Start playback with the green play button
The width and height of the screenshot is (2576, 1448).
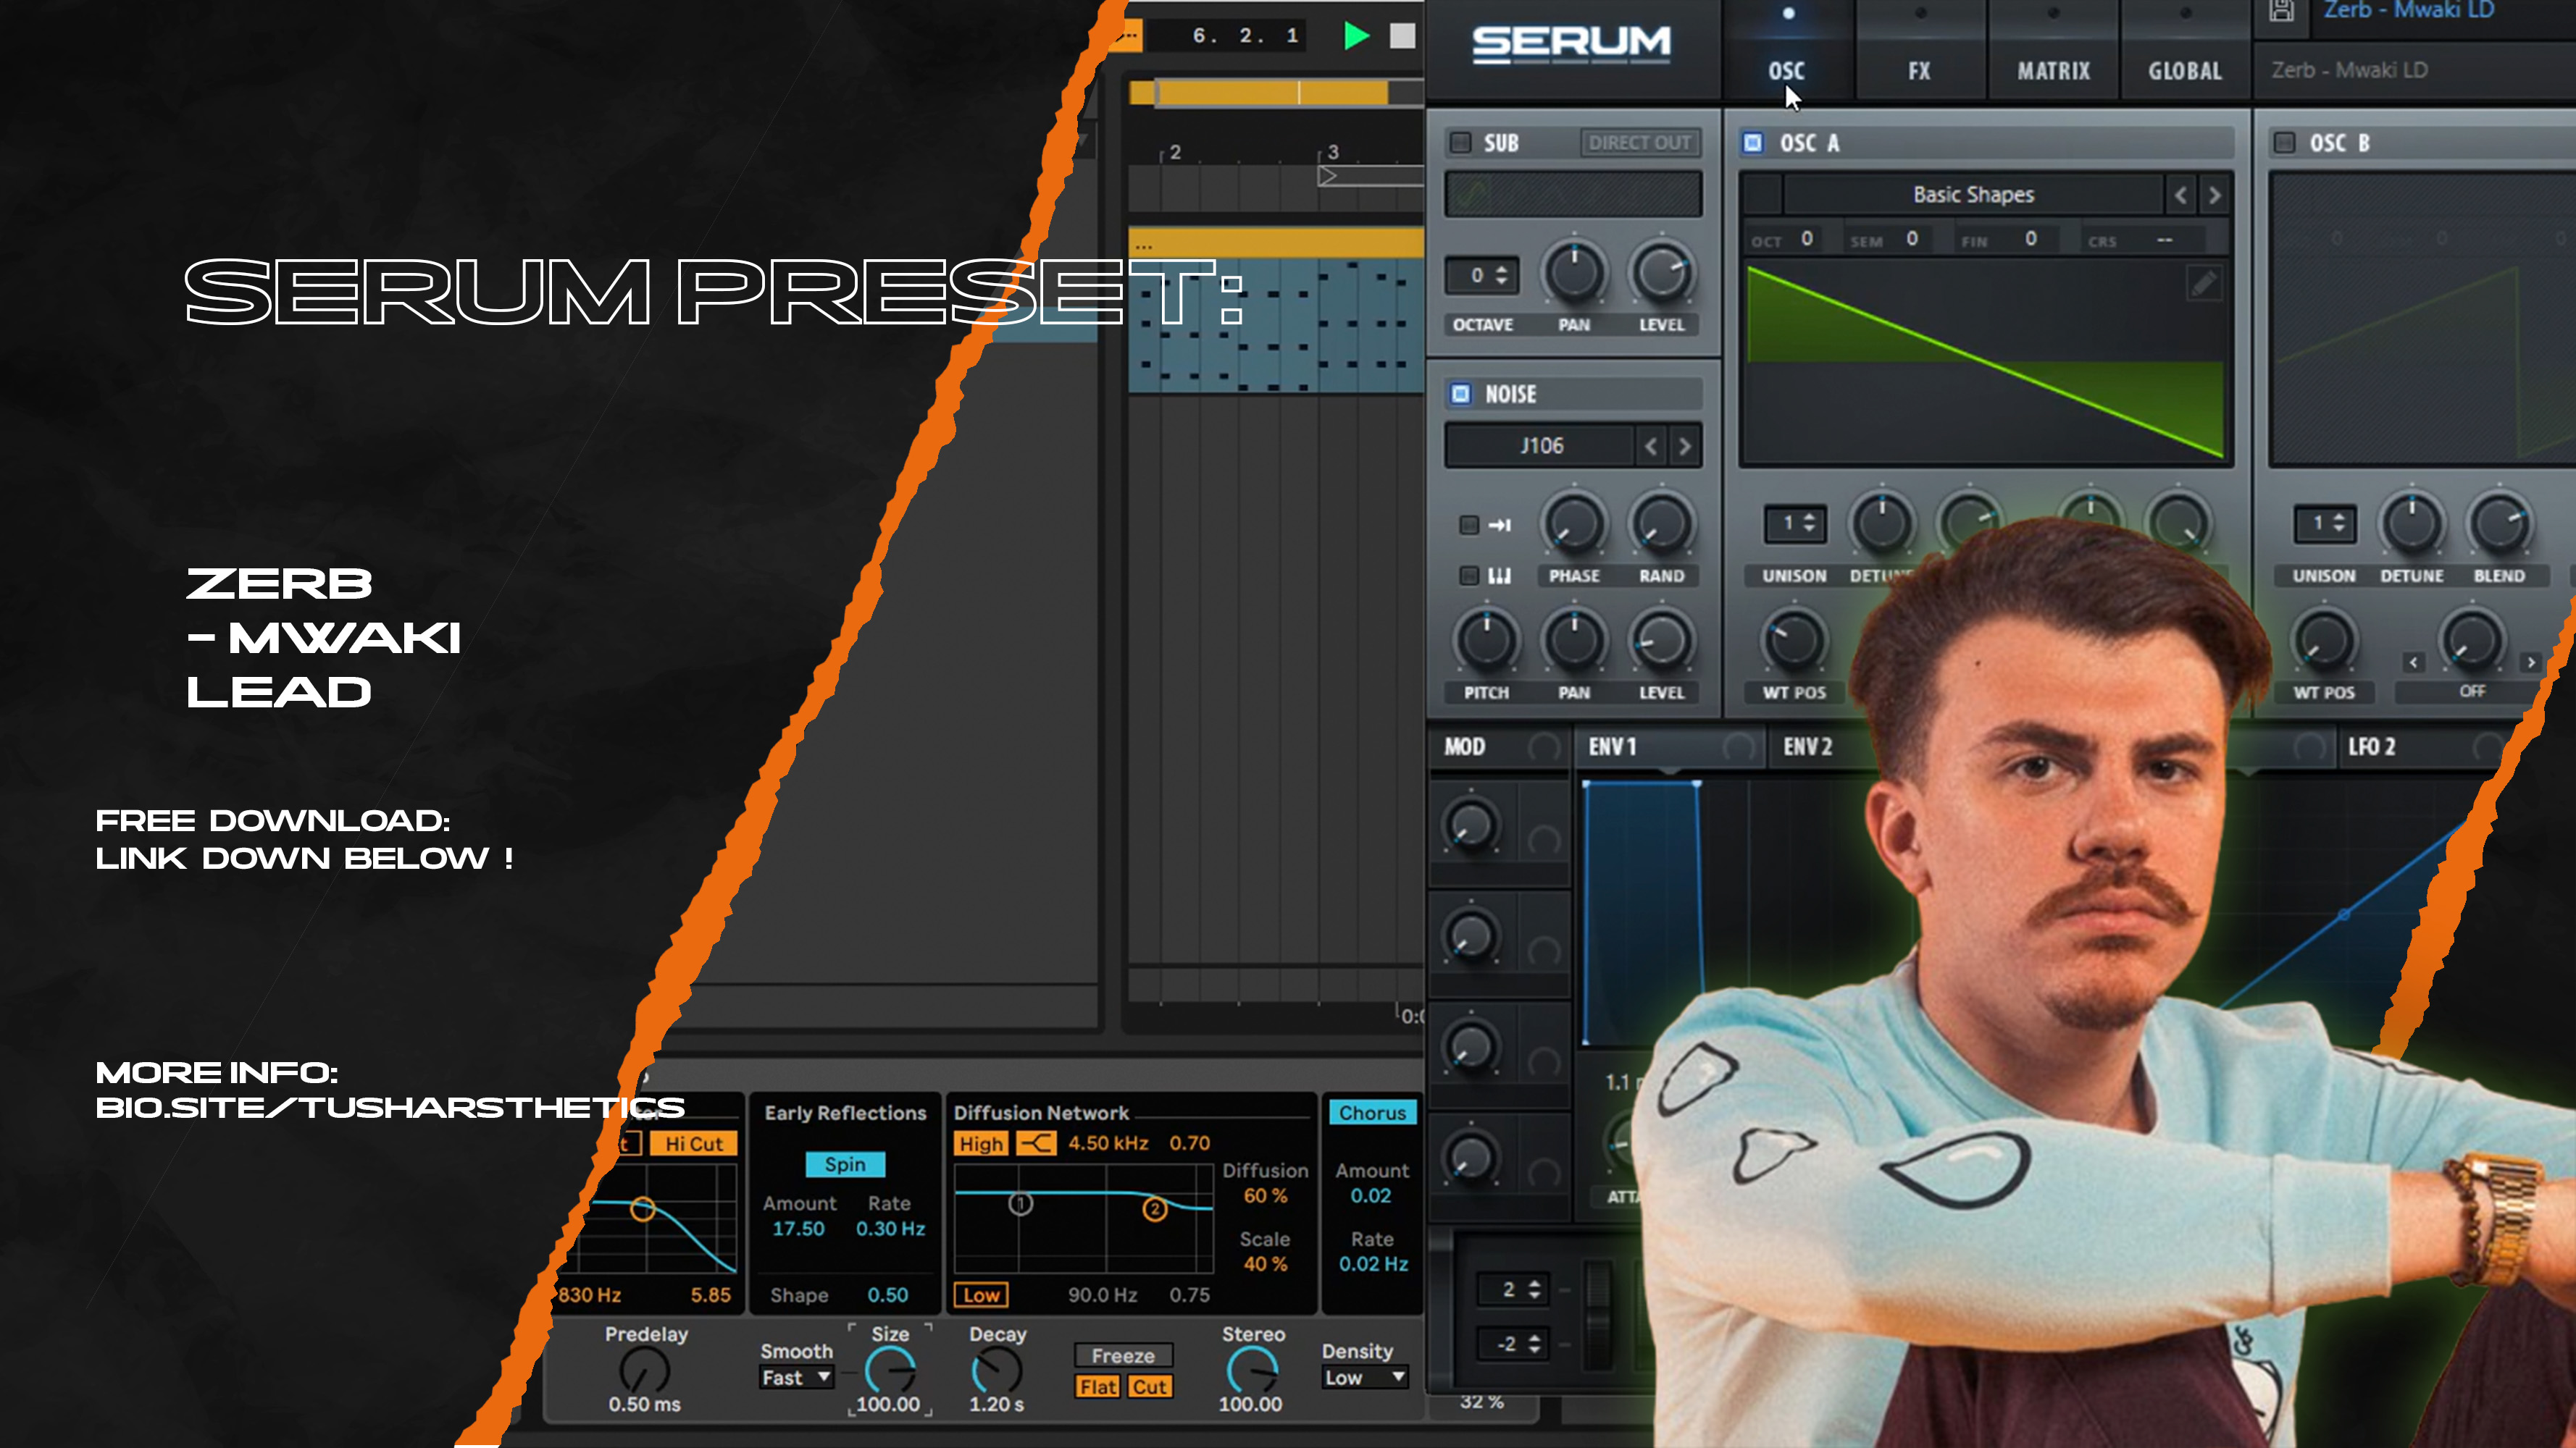pos(1356,36)
